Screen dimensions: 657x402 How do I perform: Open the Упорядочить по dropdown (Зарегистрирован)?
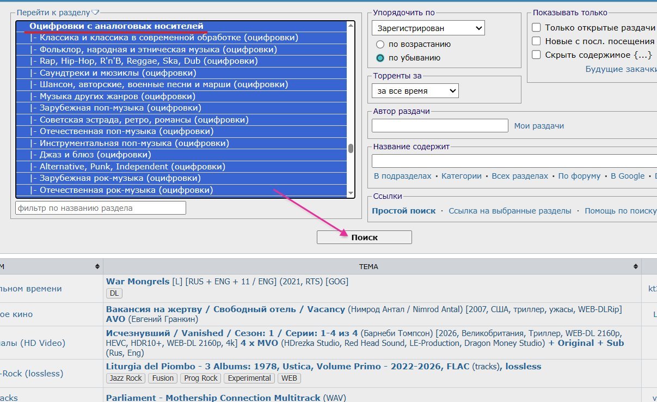coord(428,28)
